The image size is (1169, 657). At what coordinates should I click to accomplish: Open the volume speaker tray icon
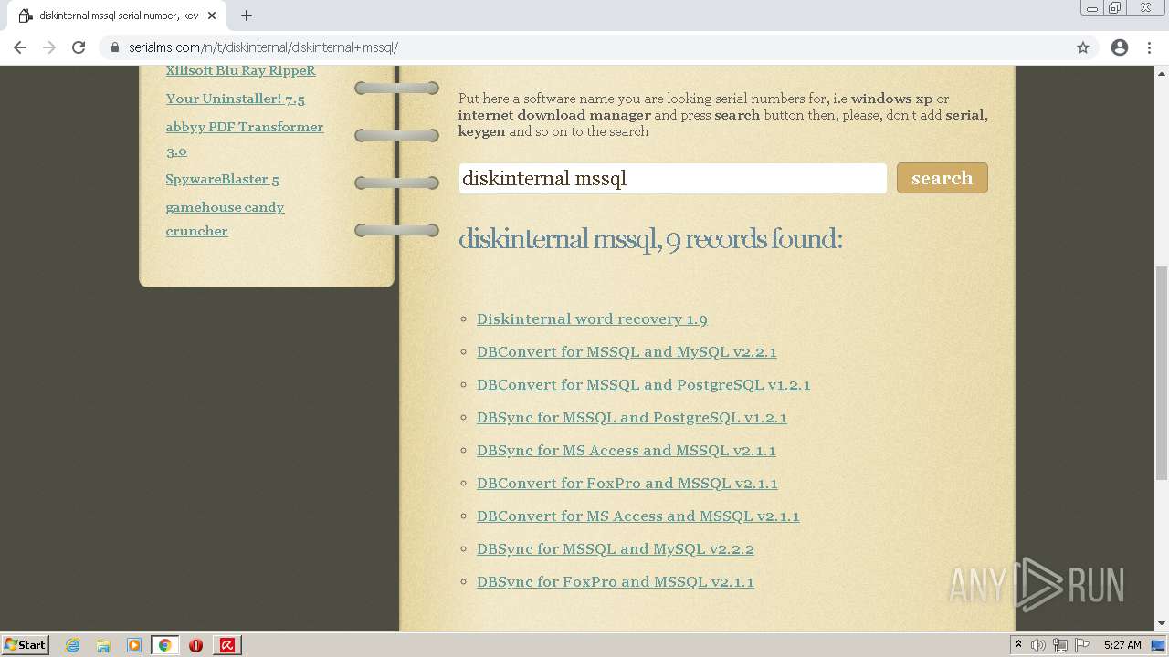tap(1038, 645)
